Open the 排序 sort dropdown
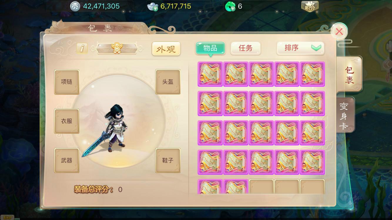This screenshot has height=220, width=392. click(300, 48)
